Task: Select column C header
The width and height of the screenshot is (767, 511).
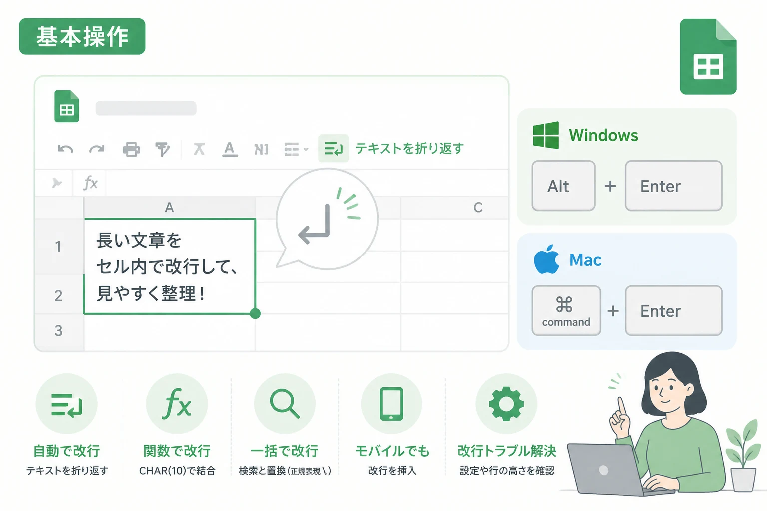Action: tap(455, 207)
